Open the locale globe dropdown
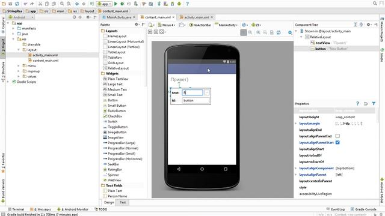This screenshot has height=216, width=385. (245, 25)
